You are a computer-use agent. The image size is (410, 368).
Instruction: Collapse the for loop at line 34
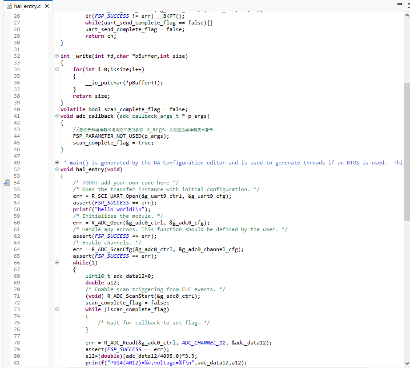point(57,69)
